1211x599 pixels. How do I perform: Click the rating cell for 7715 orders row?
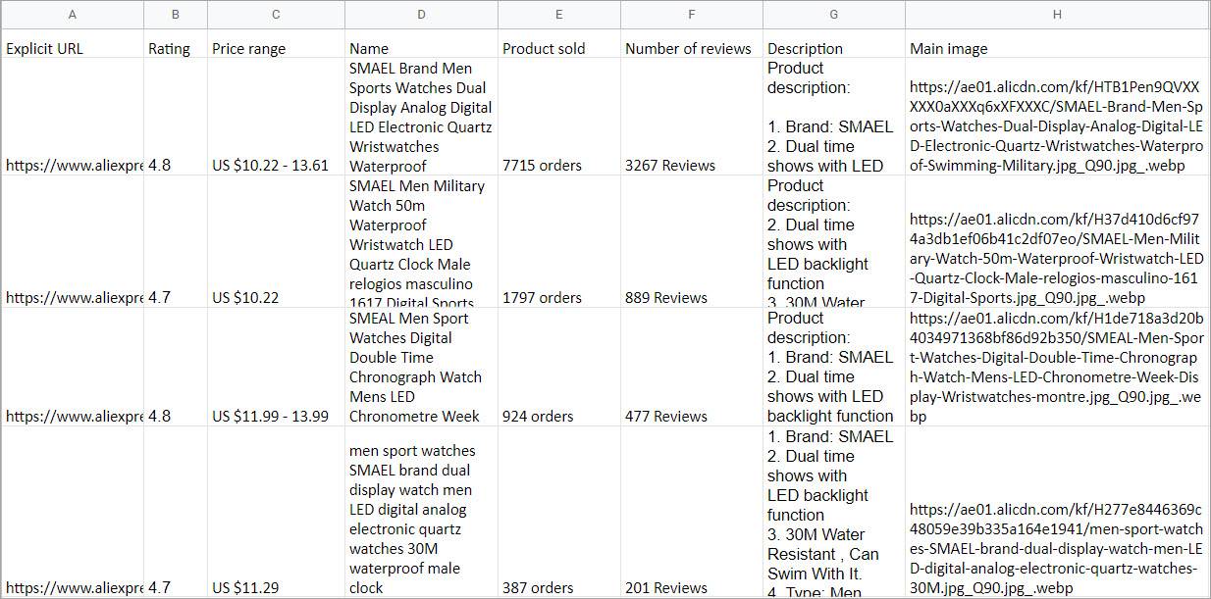coord(176,117)
